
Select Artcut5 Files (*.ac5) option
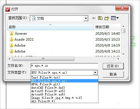coord(64,91)
